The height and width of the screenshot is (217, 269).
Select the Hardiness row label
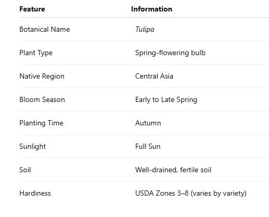tap(35, 193)
